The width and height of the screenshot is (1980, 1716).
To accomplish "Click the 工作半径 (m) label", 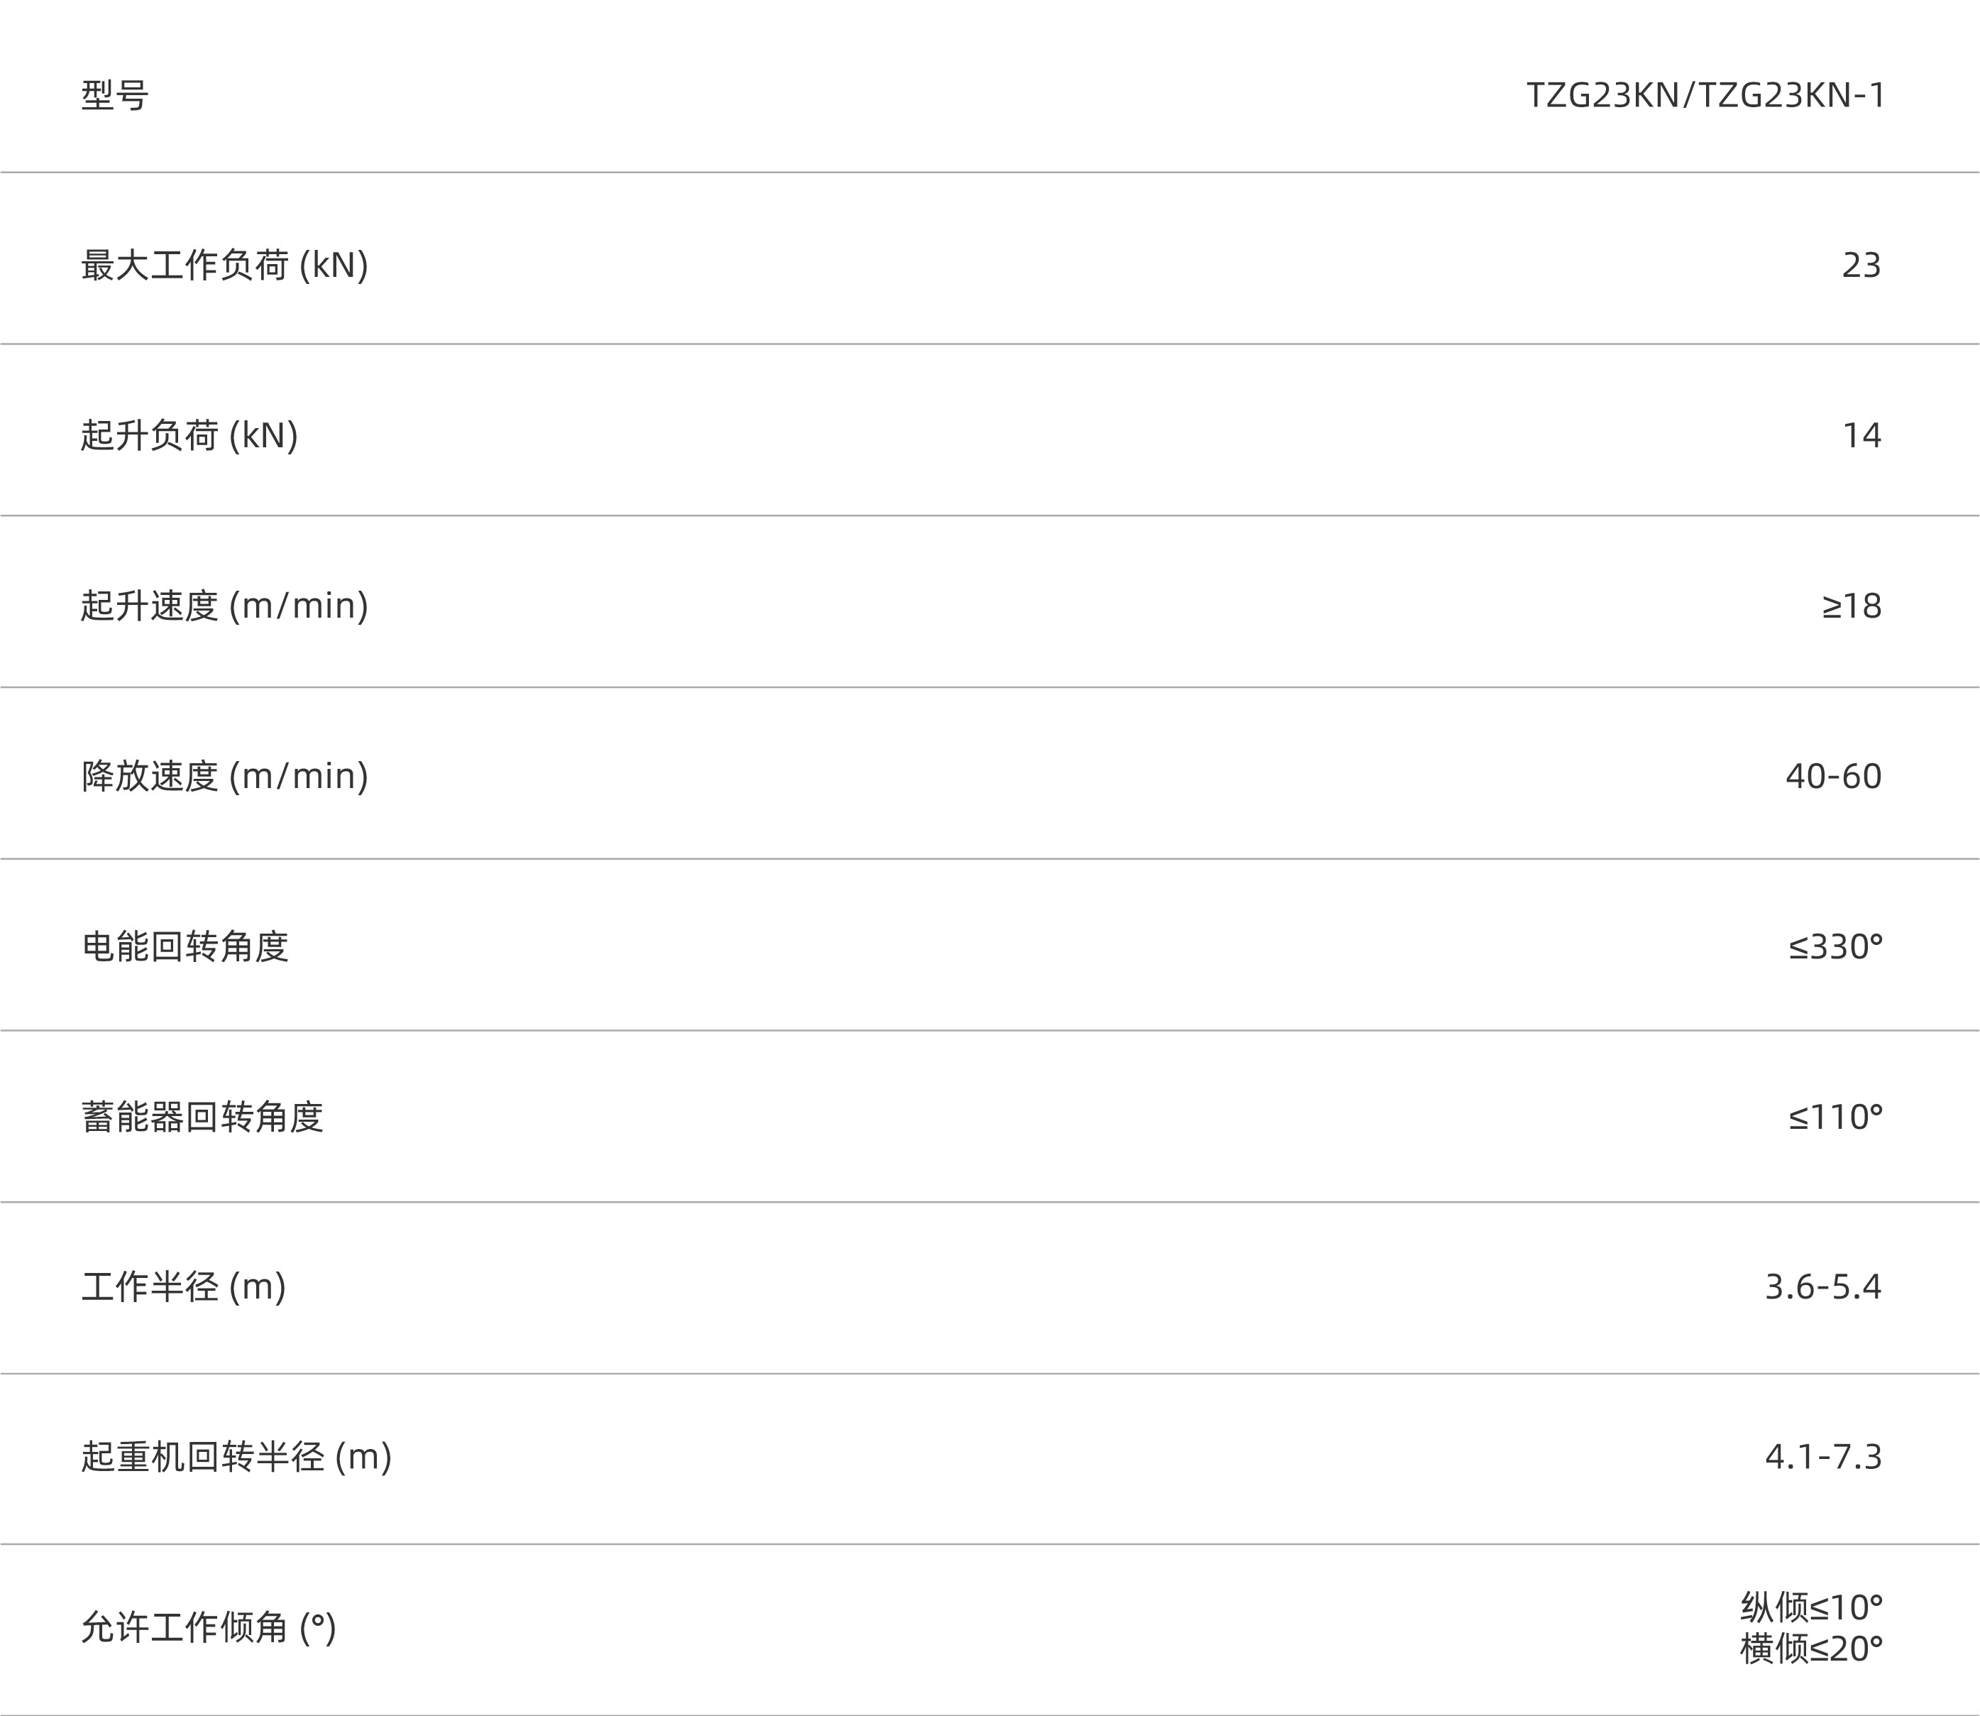I will pos(184,1287).
